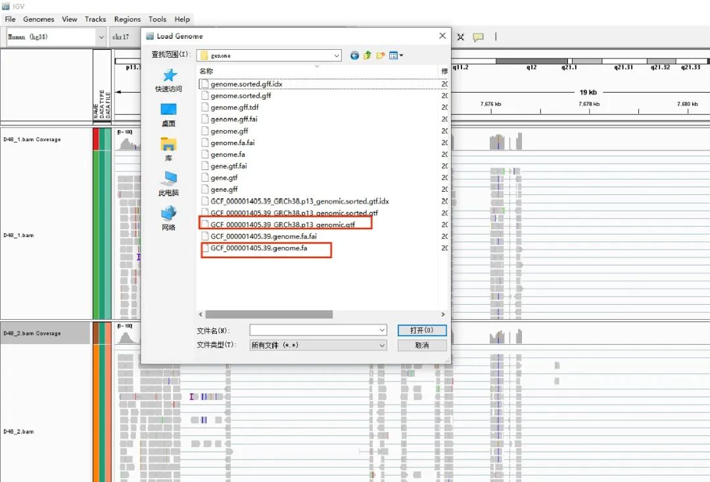The image size is (710, 482).
Task: Expand the file name (文件名) combo arrow
Action: coord(382,330)
